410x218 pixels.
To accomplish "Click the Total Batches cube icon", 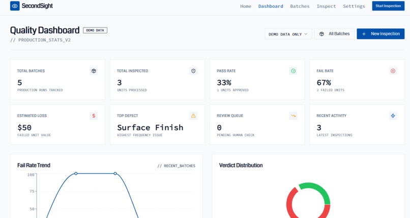I will [94, 71].
